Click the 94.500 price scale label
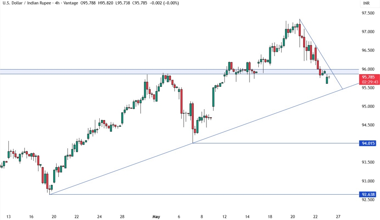Viewport: 380px width, 220px height. pyautogui.click(x=368, y=125)
